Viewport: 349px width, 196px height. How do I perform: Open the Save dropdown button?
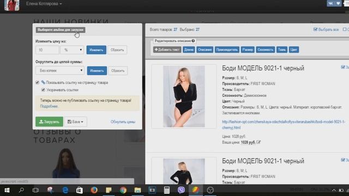[x=75, y=122]
